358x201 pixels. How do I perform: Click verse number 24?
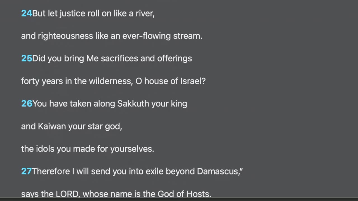point(27,13)
